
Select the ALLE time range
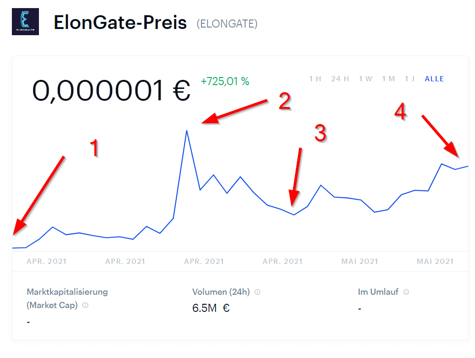(435, 79)
